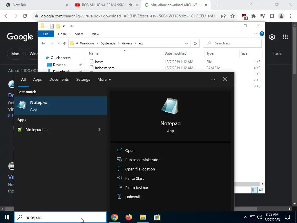Open Share ribbon tab in Explorer
This screenshot has height=223, width=297.
pos(79,34)
